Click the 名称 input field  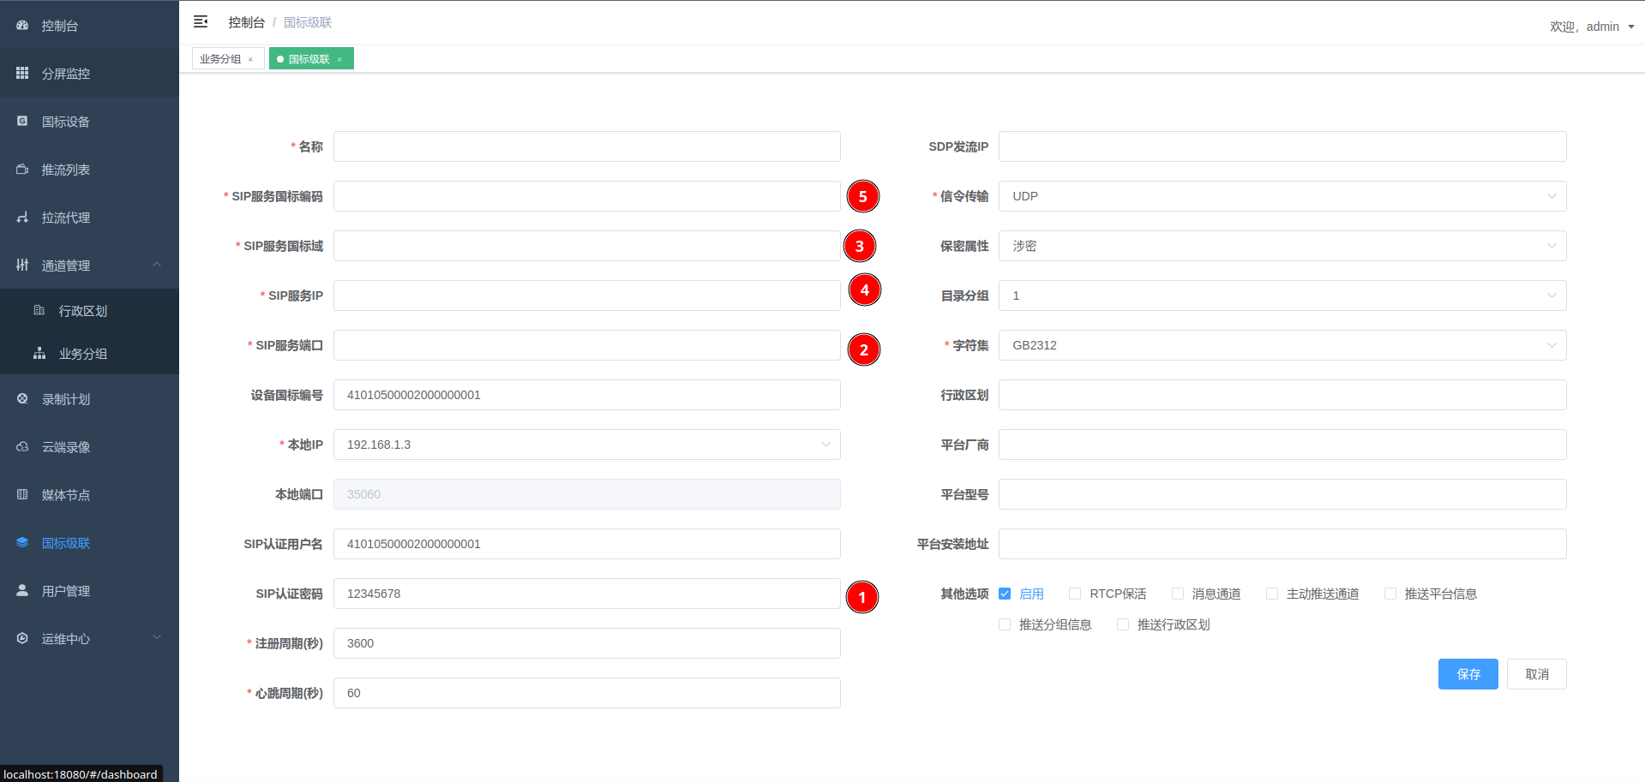586,146
